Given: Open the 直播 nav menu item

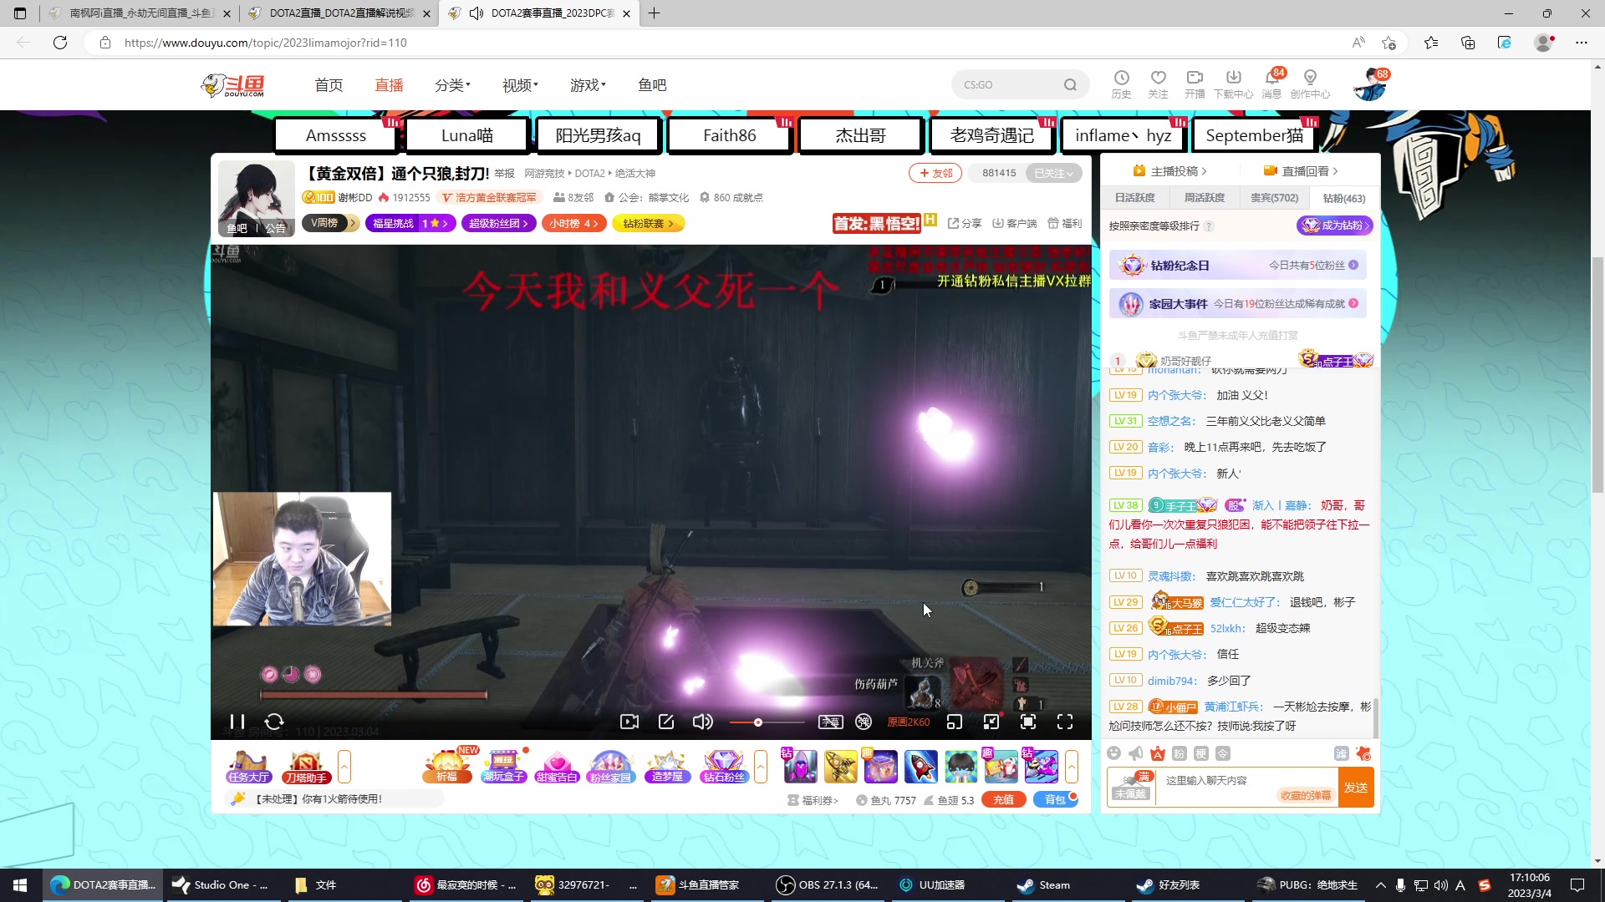Looking at the screenshot, I should [389, 85].
